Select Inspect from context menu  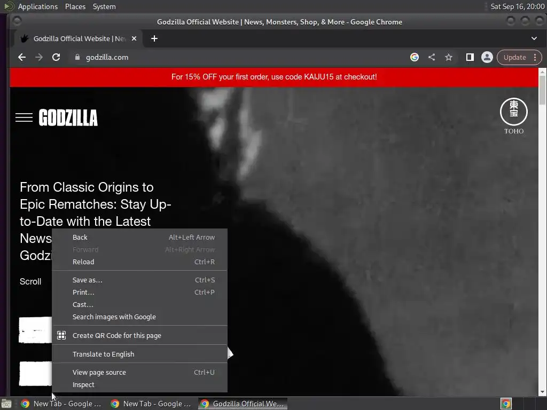[139, 384]
